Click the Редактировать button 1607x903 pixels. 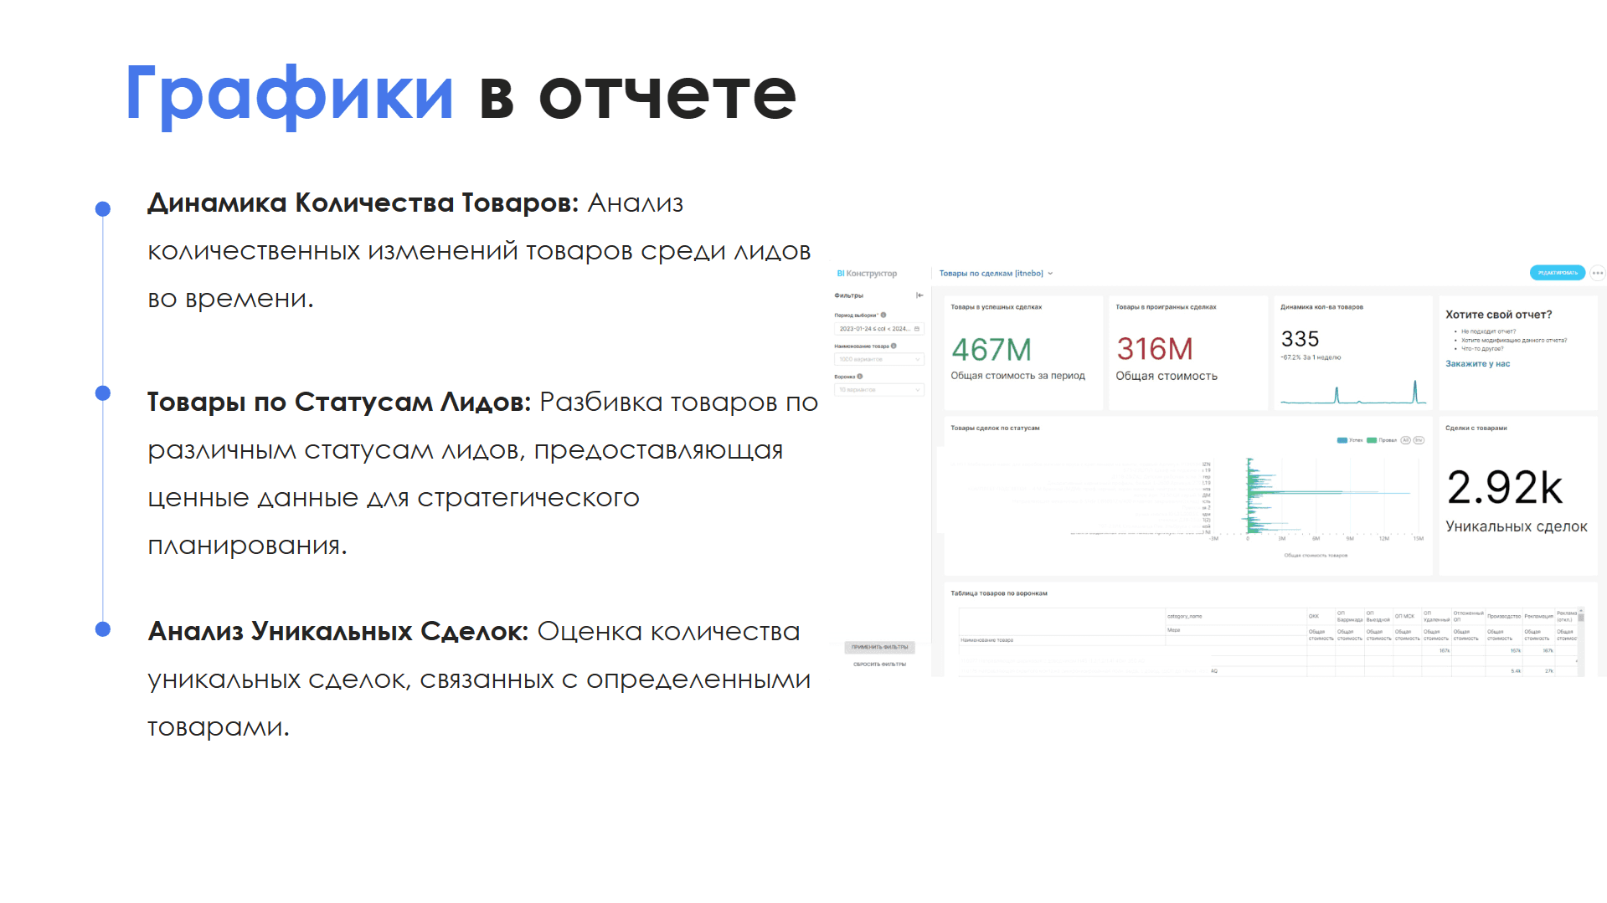point(1558,273)
